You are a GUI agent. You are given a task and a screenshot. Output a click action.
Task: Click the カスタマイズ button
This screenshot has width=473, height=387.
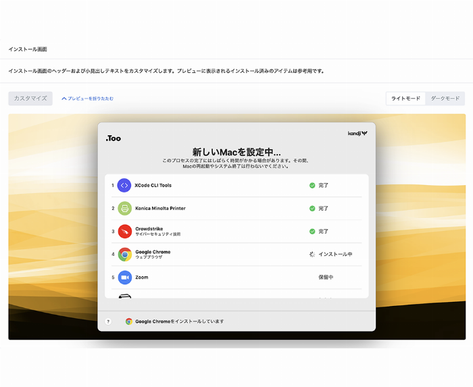(30, 99)
